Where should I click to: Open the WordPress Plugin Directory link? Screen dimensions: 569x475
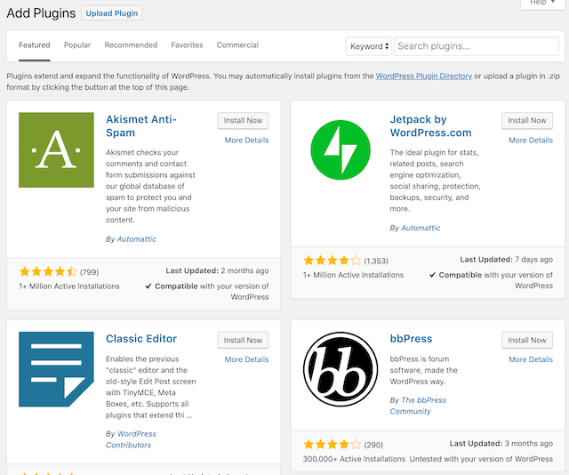424,76
